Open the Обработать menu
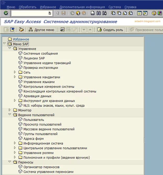The width and height of the screenshot is (163, 175). pyautogui.click(x=27, y=7)
